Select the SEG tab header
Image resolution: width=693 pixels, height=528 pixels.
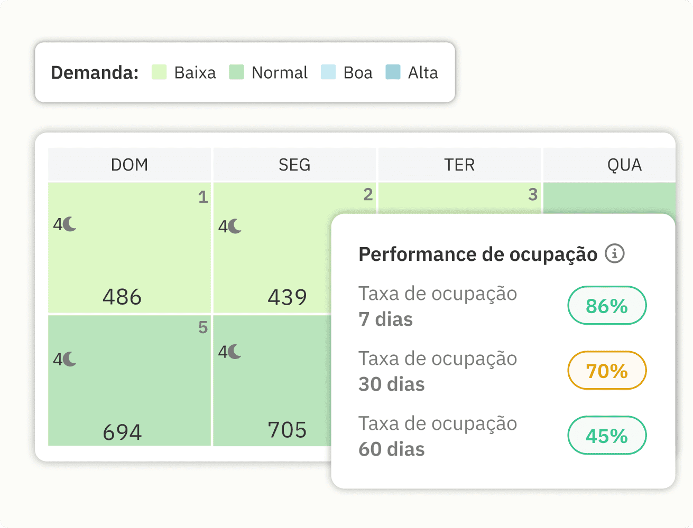(x=294, y=164)
